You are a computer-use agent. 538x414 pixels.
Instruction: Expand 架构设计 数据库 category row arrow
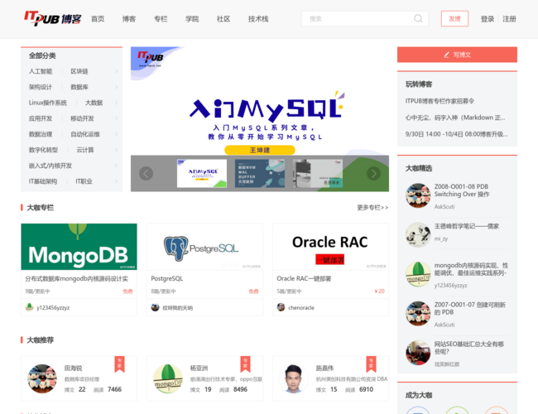pyautogui.click(x=116, y=87)
